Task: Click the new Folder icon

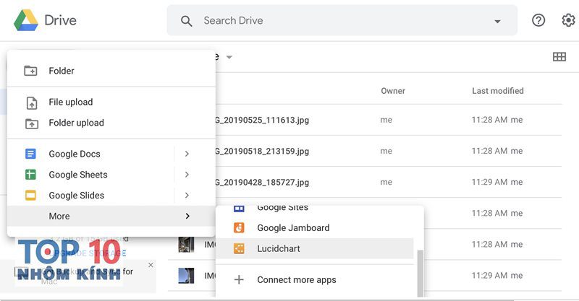Action: [30, 70]
